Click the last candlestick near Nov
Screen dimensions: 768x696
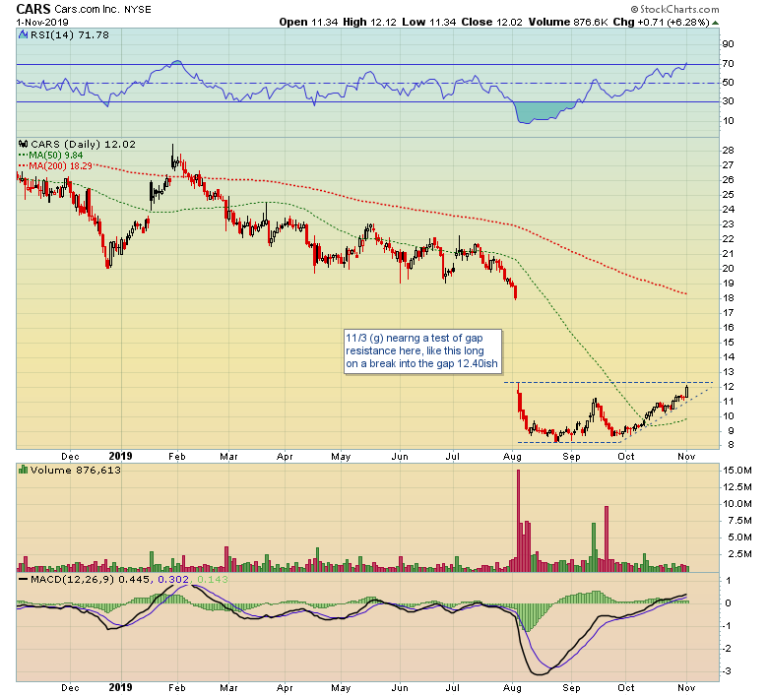[x=687, y=391]
